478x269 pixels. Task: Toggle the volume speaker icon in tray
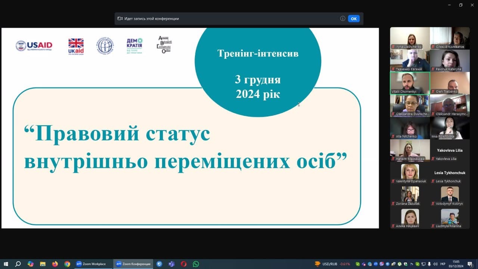[435, 264]
